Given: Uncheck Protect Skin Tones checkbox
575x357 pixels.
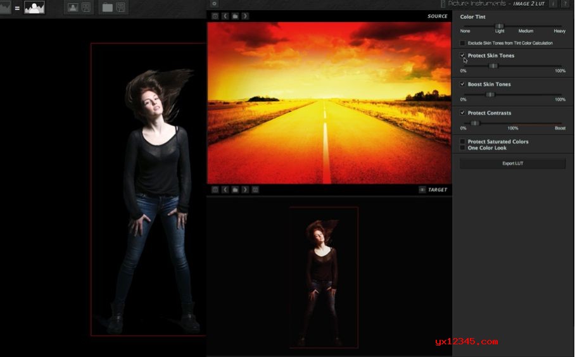Looking at the screenshot, I should pyautogui.click(x=462, y=55).
